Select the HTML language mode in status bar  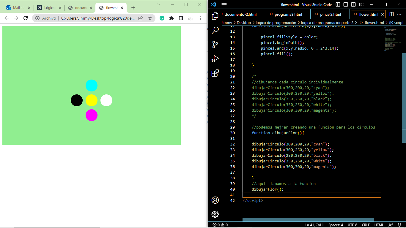point(379,225)
